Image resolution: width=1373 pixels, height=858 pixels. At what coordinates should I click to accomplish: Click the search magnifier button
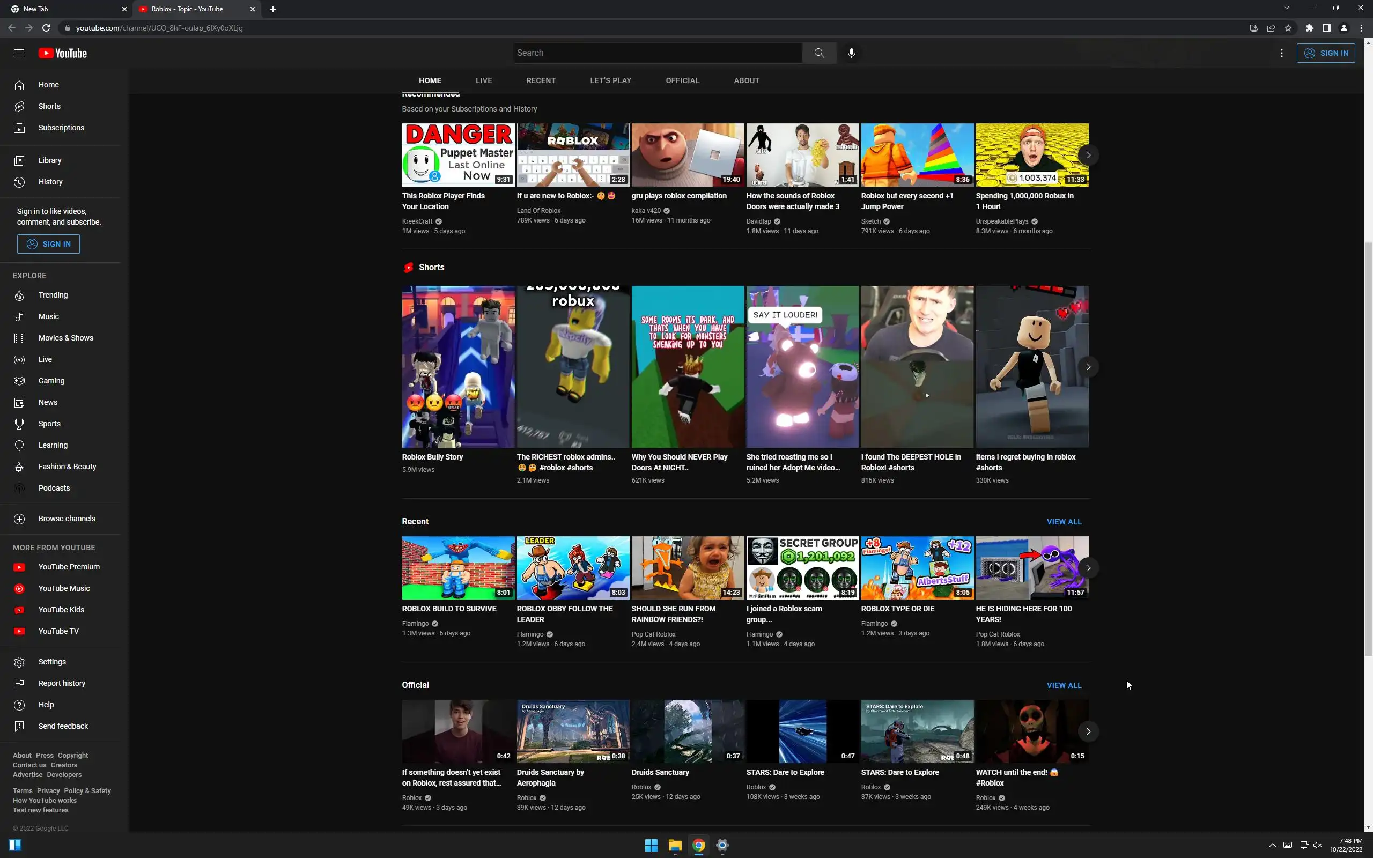tap(818, 53)
